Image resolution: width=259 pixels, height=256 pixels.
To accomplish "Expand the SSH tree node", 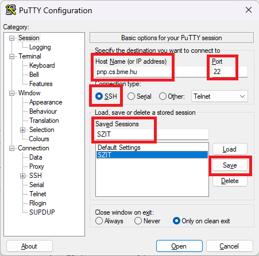I will [x=22, y=176].
